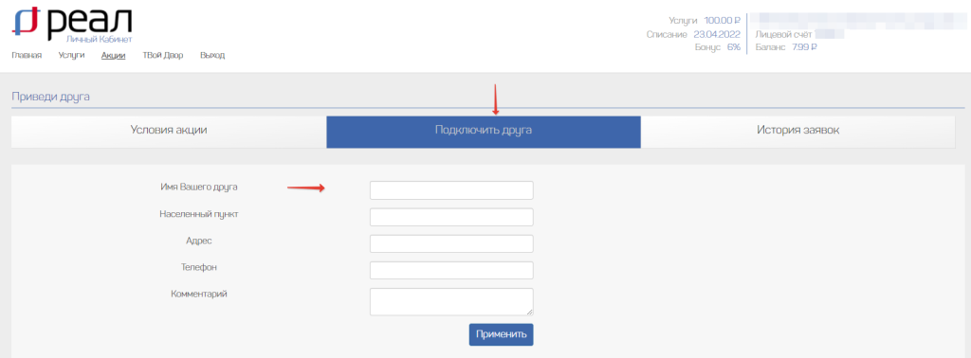
Task: Click the Комментарий text area
Action: tap(451, 302)
